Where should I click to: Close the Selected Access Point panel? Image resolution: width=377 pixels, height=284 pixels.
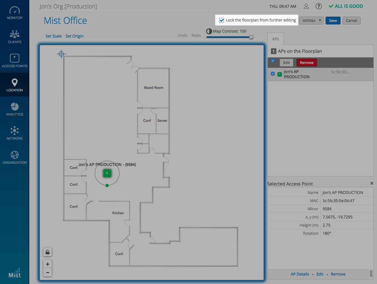pyautogui.click(x=372, y=183)
